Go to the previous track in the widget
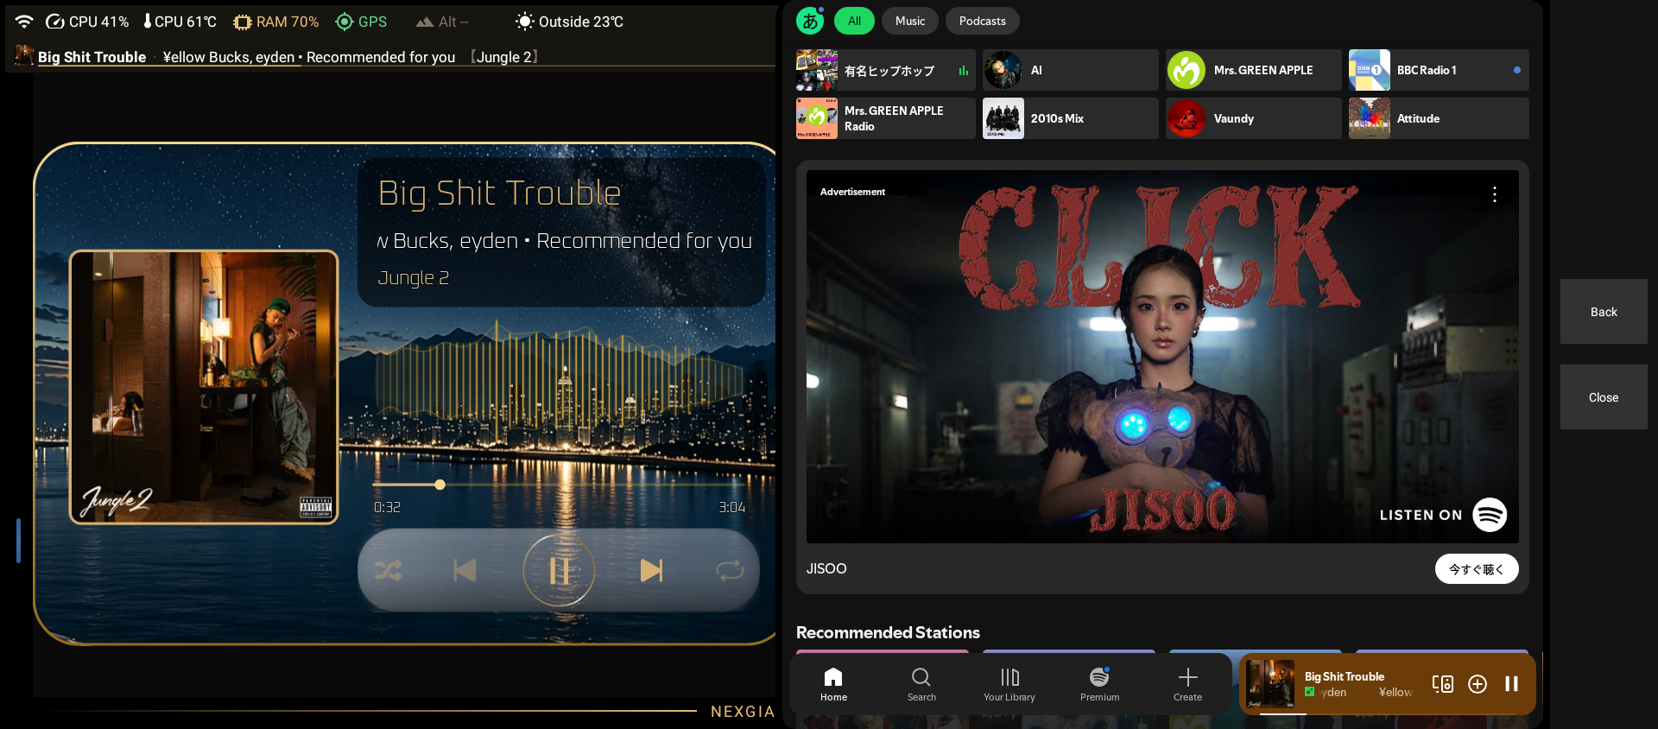The height and width of the screenshot is (729, 1658). pos(465,570)
